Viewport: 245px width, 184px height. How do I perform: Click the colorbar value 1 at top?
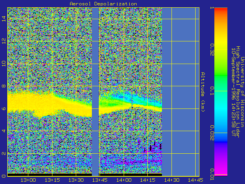point(212,8)
